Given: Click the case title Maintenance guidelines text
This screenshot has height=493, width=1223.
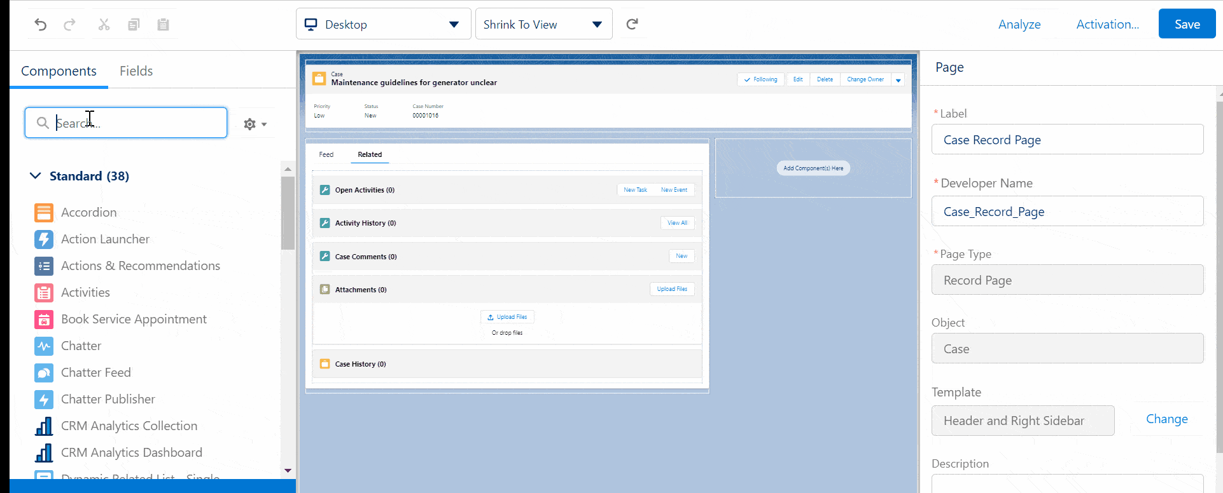Looking at the screenshot, I should click(x=414, y=83).
